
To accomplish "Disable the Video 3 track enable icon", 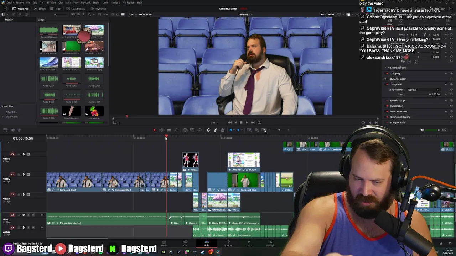I will (x=28, y=154).
